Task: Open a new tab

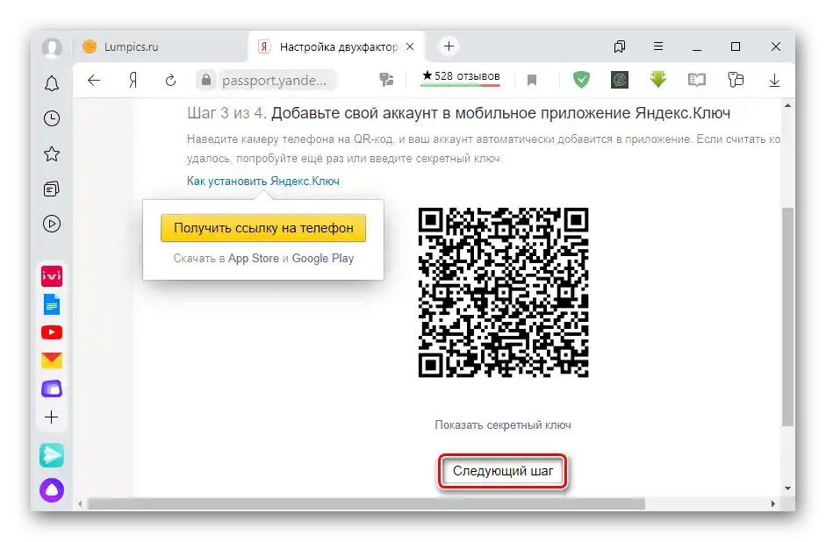Action: (x=449, y=46)
